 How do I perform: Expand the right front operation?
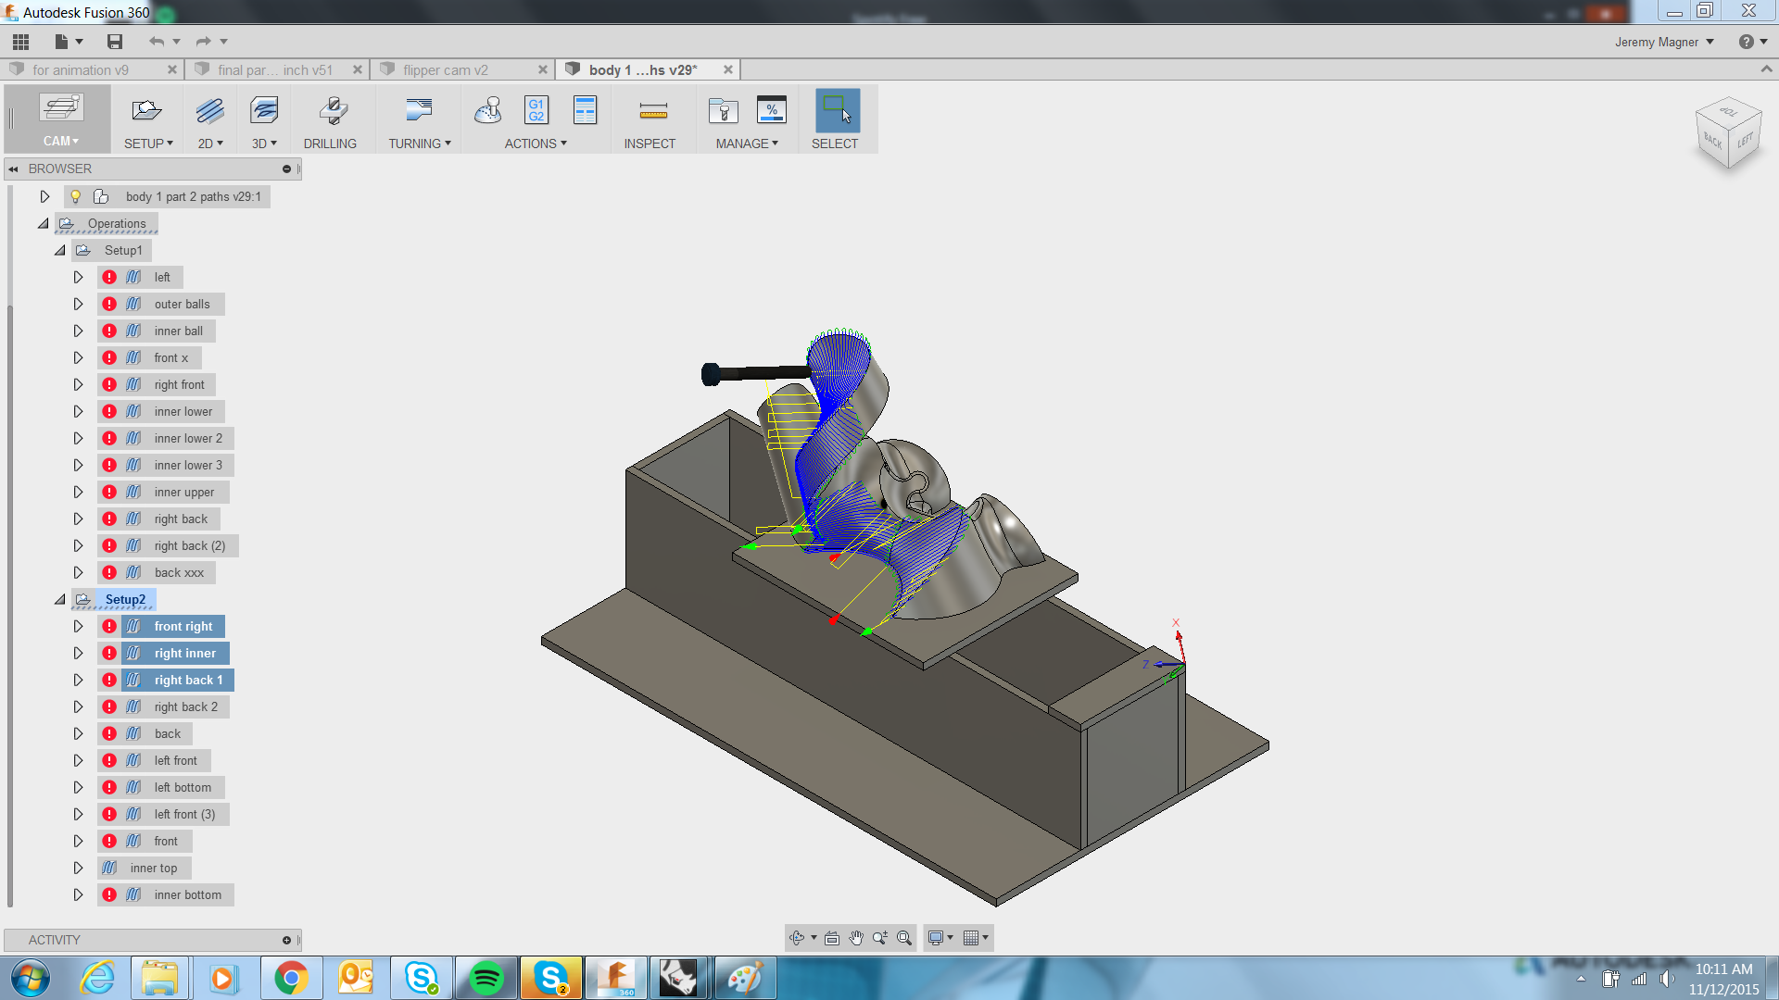click(78, 384)
